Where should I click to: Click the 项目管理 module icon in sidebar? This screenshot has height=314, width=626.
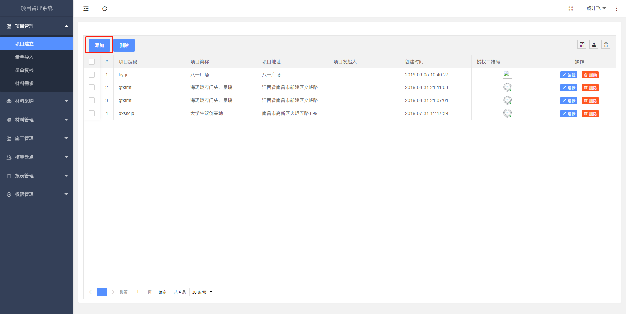point(9,26)
